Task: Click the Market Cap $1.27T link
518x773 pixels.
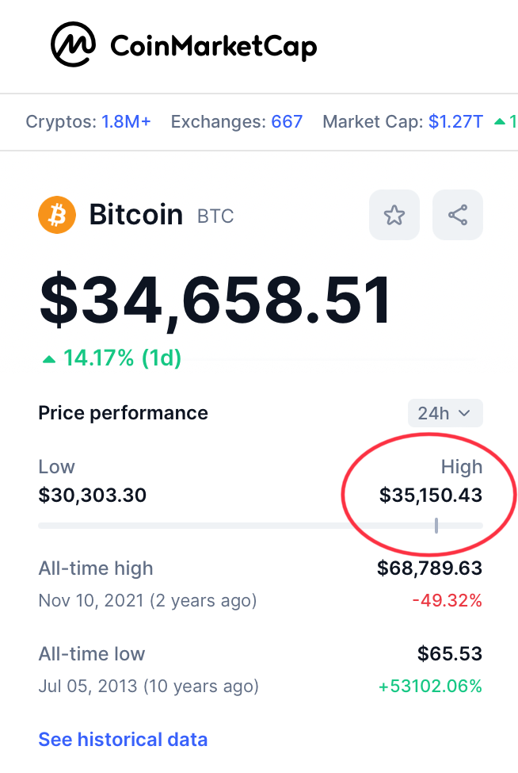Action: 455,121
